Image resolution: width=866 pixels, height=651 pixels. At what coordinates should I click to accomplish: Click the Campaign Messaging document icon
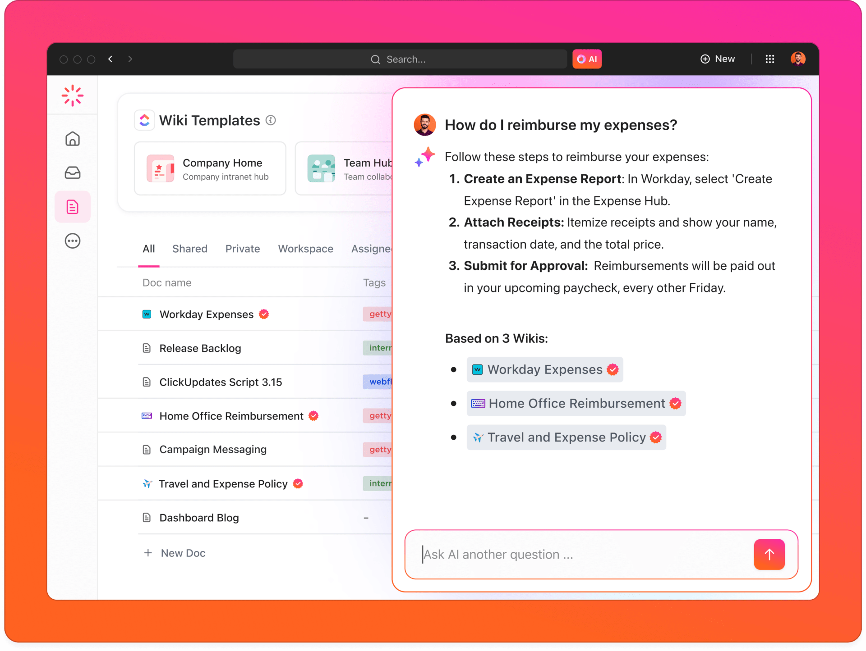click(x=147, y=450)
